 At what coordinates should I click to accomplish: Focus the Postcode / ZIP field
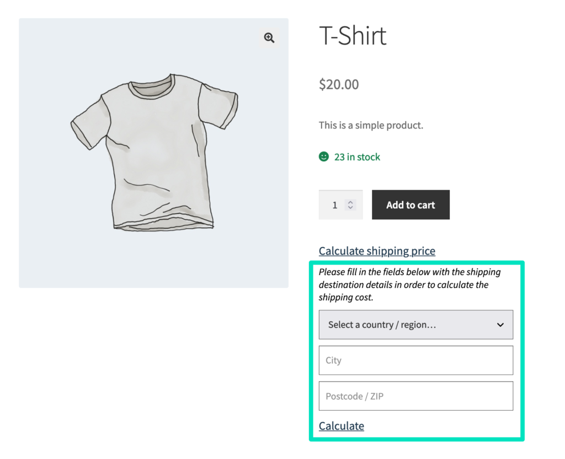click(415, 396)
